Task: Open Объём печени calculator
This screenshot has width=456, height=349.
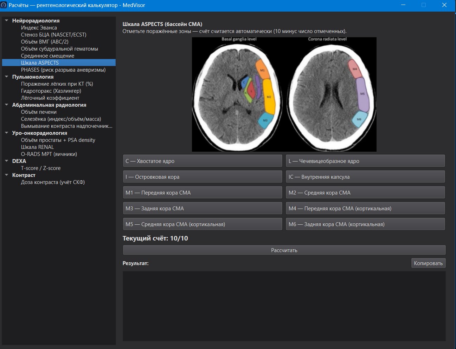Action: pyautogui.click(x=39, y=112)
